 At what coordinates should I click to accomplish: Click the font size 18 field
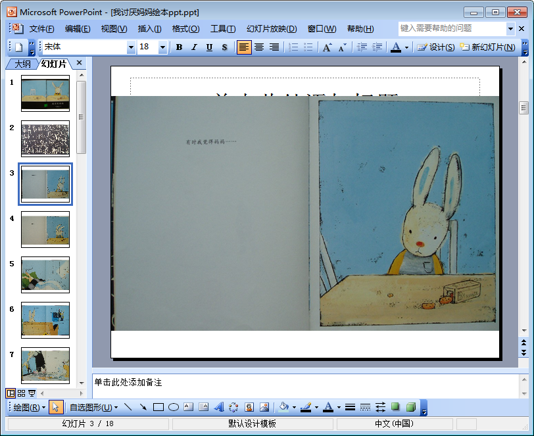[148, 47]
